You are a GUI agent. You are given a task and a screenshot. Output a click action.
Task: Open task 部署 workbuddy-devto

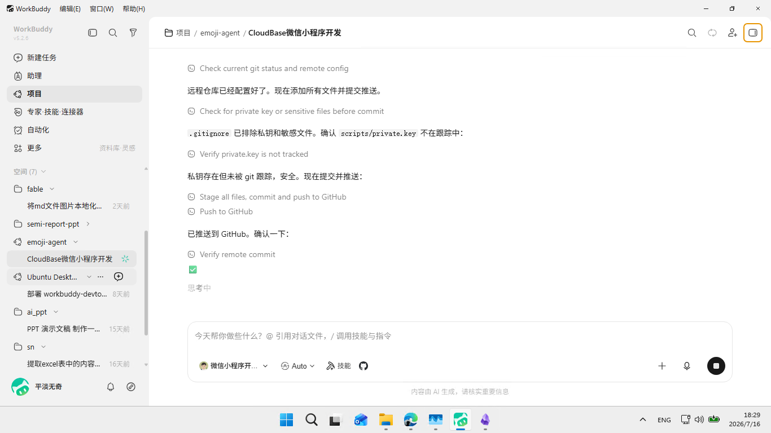click(x=72, y=294)
